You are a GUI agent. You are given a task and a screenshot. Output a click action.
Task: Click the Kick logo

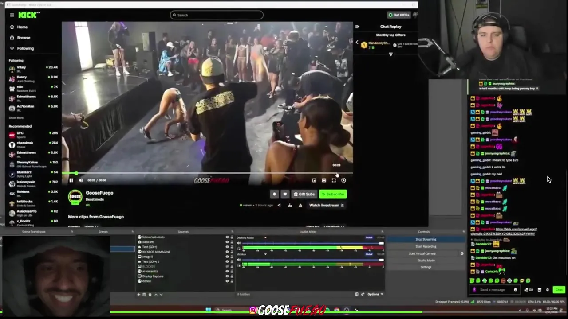(x=28, y=15)
